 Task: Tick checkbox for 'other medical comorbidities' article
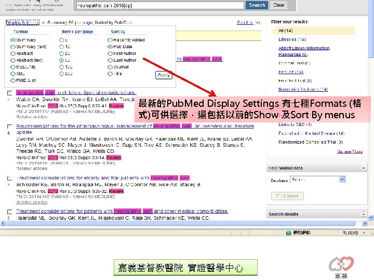pyautogui.click(x=9, y=212)
